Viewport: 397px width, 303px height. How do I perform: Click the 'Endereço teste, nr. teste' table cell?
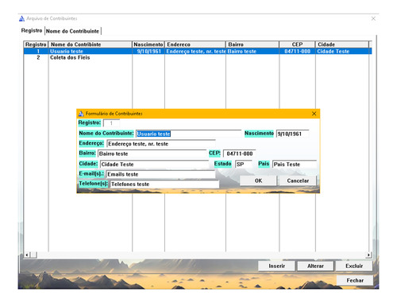click(195, 51)
